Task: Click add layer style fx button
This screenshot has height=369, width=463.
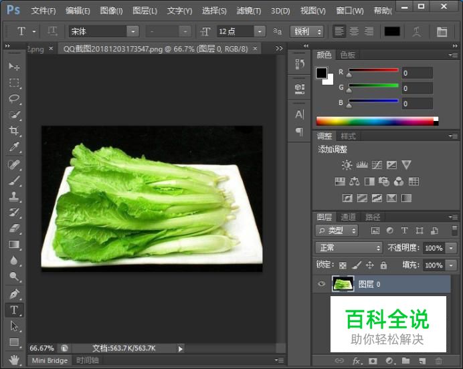Action: [x=357, y=361]
